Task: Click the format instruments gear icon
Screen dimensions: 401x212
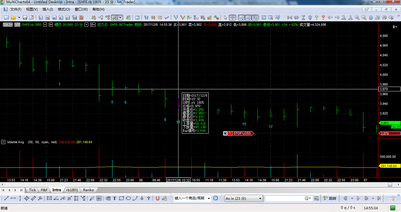Action: click(x=128, y=18)
